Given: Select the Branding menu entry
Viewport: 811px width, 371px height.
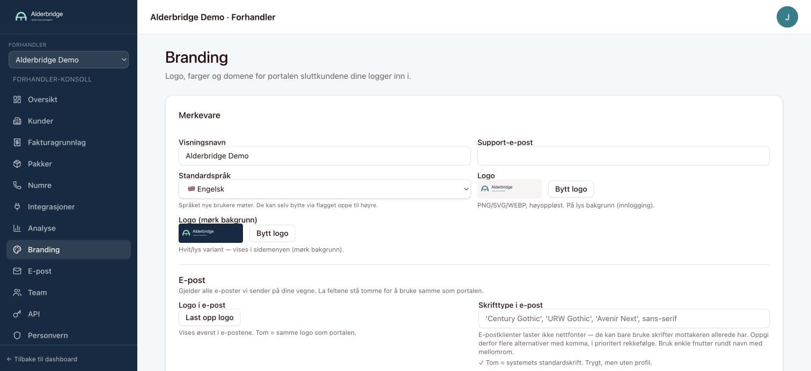Looking at the screenshot, I should tap(69, 249).
